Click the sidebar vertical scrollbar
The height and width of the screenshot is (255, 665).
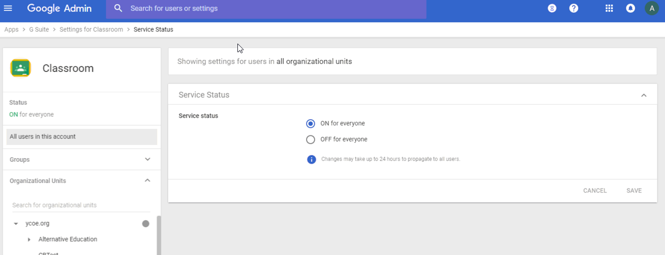click(159, 236)
